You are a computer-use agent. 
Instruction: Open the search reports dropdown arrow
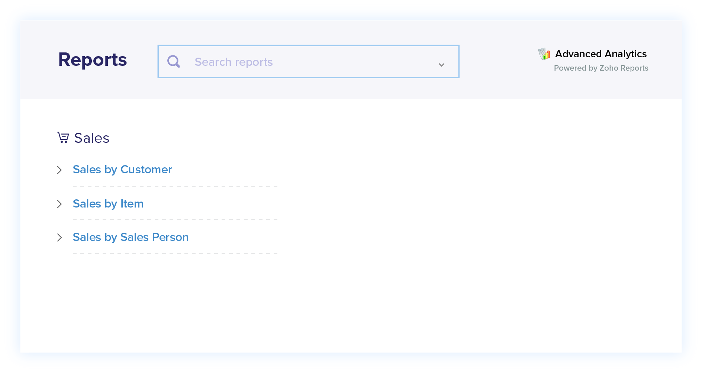pos(441,64)
